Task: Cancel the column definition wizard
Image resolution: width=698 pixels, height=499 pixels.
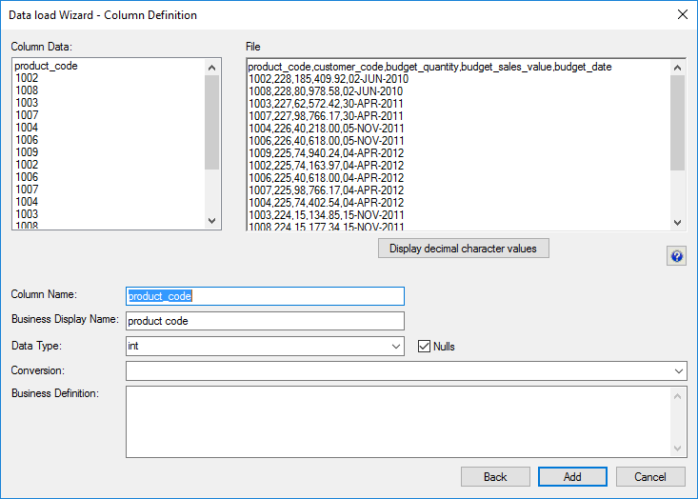Action: tap(650, 476)
